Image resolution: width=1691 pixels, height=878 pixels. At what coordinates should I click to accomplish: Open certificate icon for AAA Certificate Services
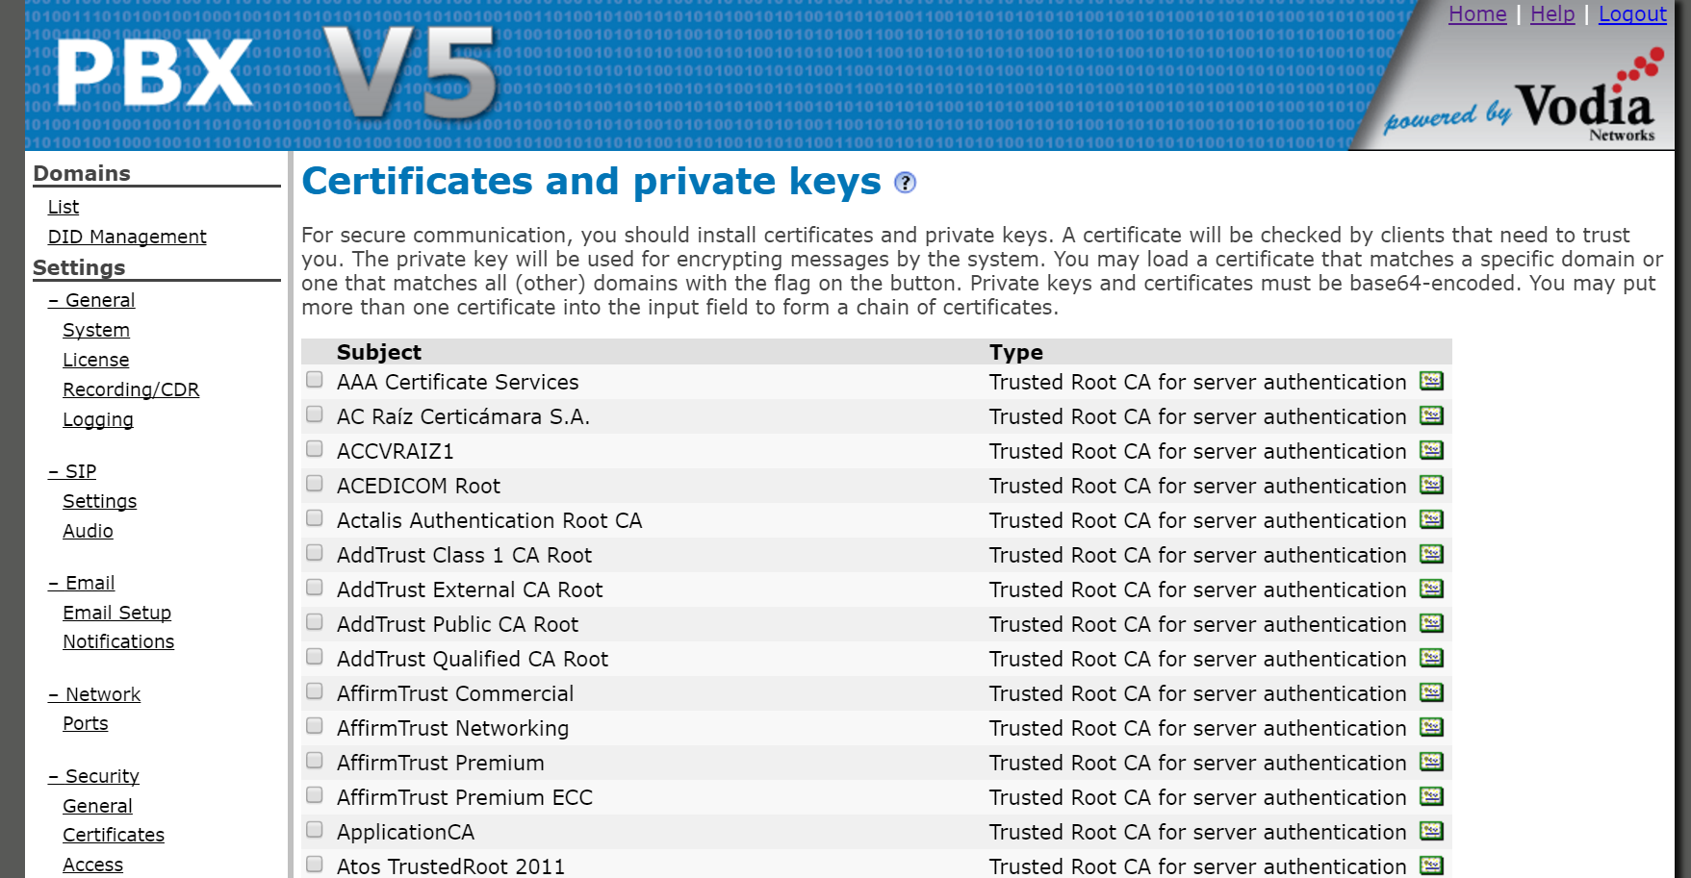coord(1431,382)
